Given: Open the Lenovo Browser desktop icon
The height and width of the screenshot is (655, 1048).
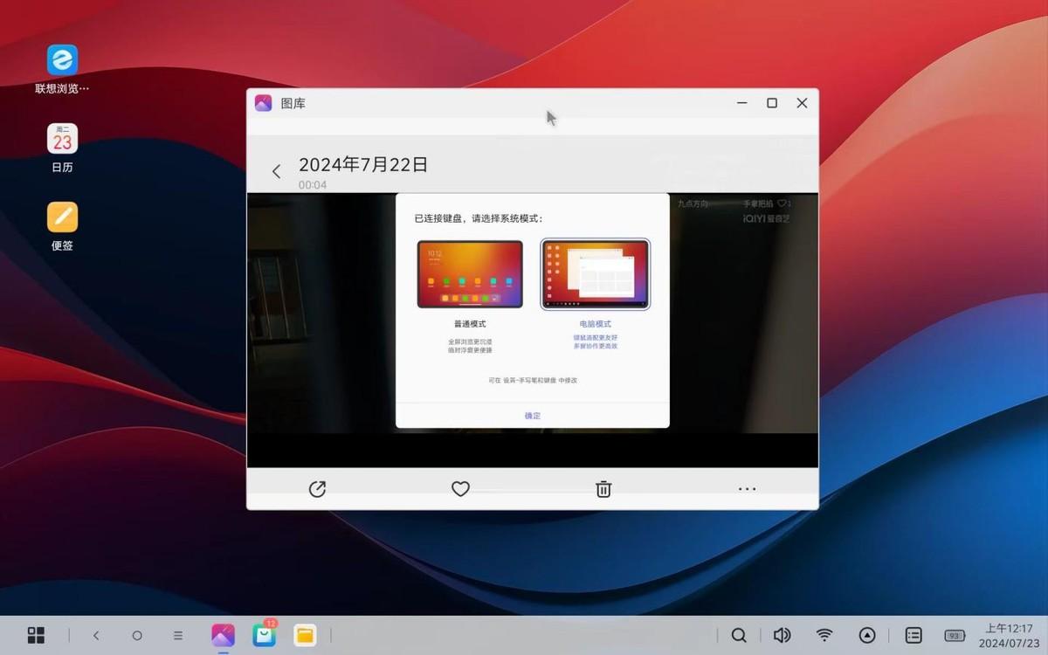Looking at the screenshot, I should click(x=62, y=60).
